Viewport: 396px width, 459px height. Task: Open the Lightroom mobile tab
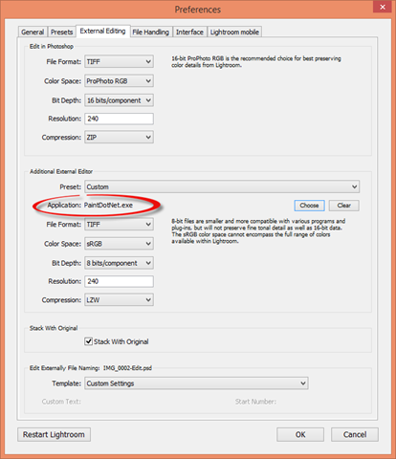click(234, 33)
